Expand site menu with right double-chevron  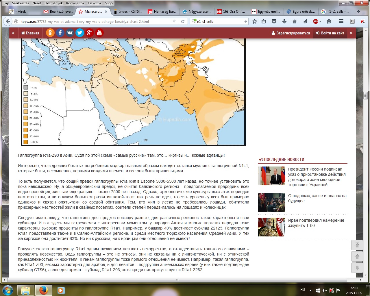click(351, 33)
